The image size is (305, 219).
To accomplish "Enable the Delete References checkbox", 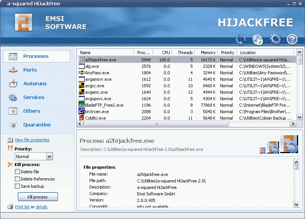I will click(x=17, y=179).
